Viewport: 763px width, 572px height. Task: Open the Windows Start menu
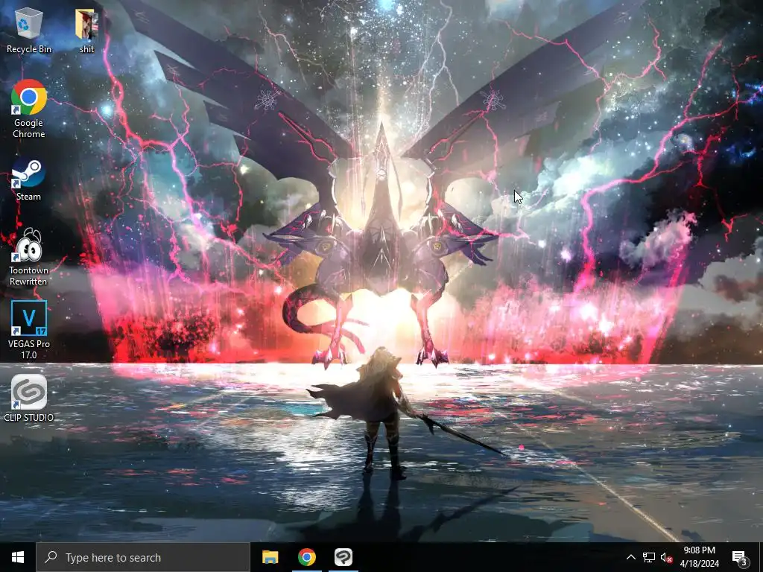coord(18,557)
